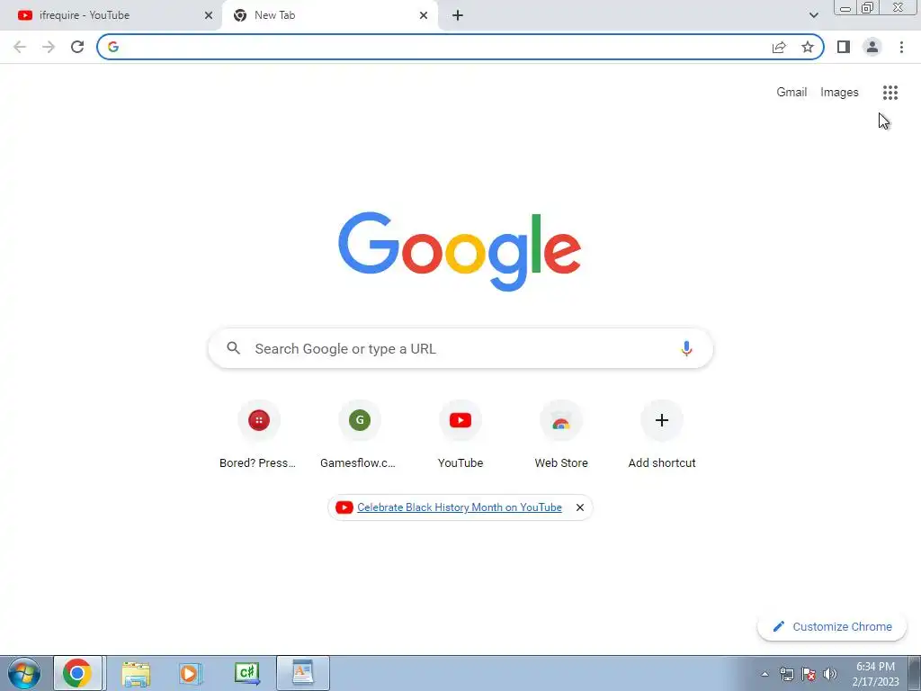Click the volume speaker tray icon
Viewport: 921px width, 691px height.
coord(830,674)
